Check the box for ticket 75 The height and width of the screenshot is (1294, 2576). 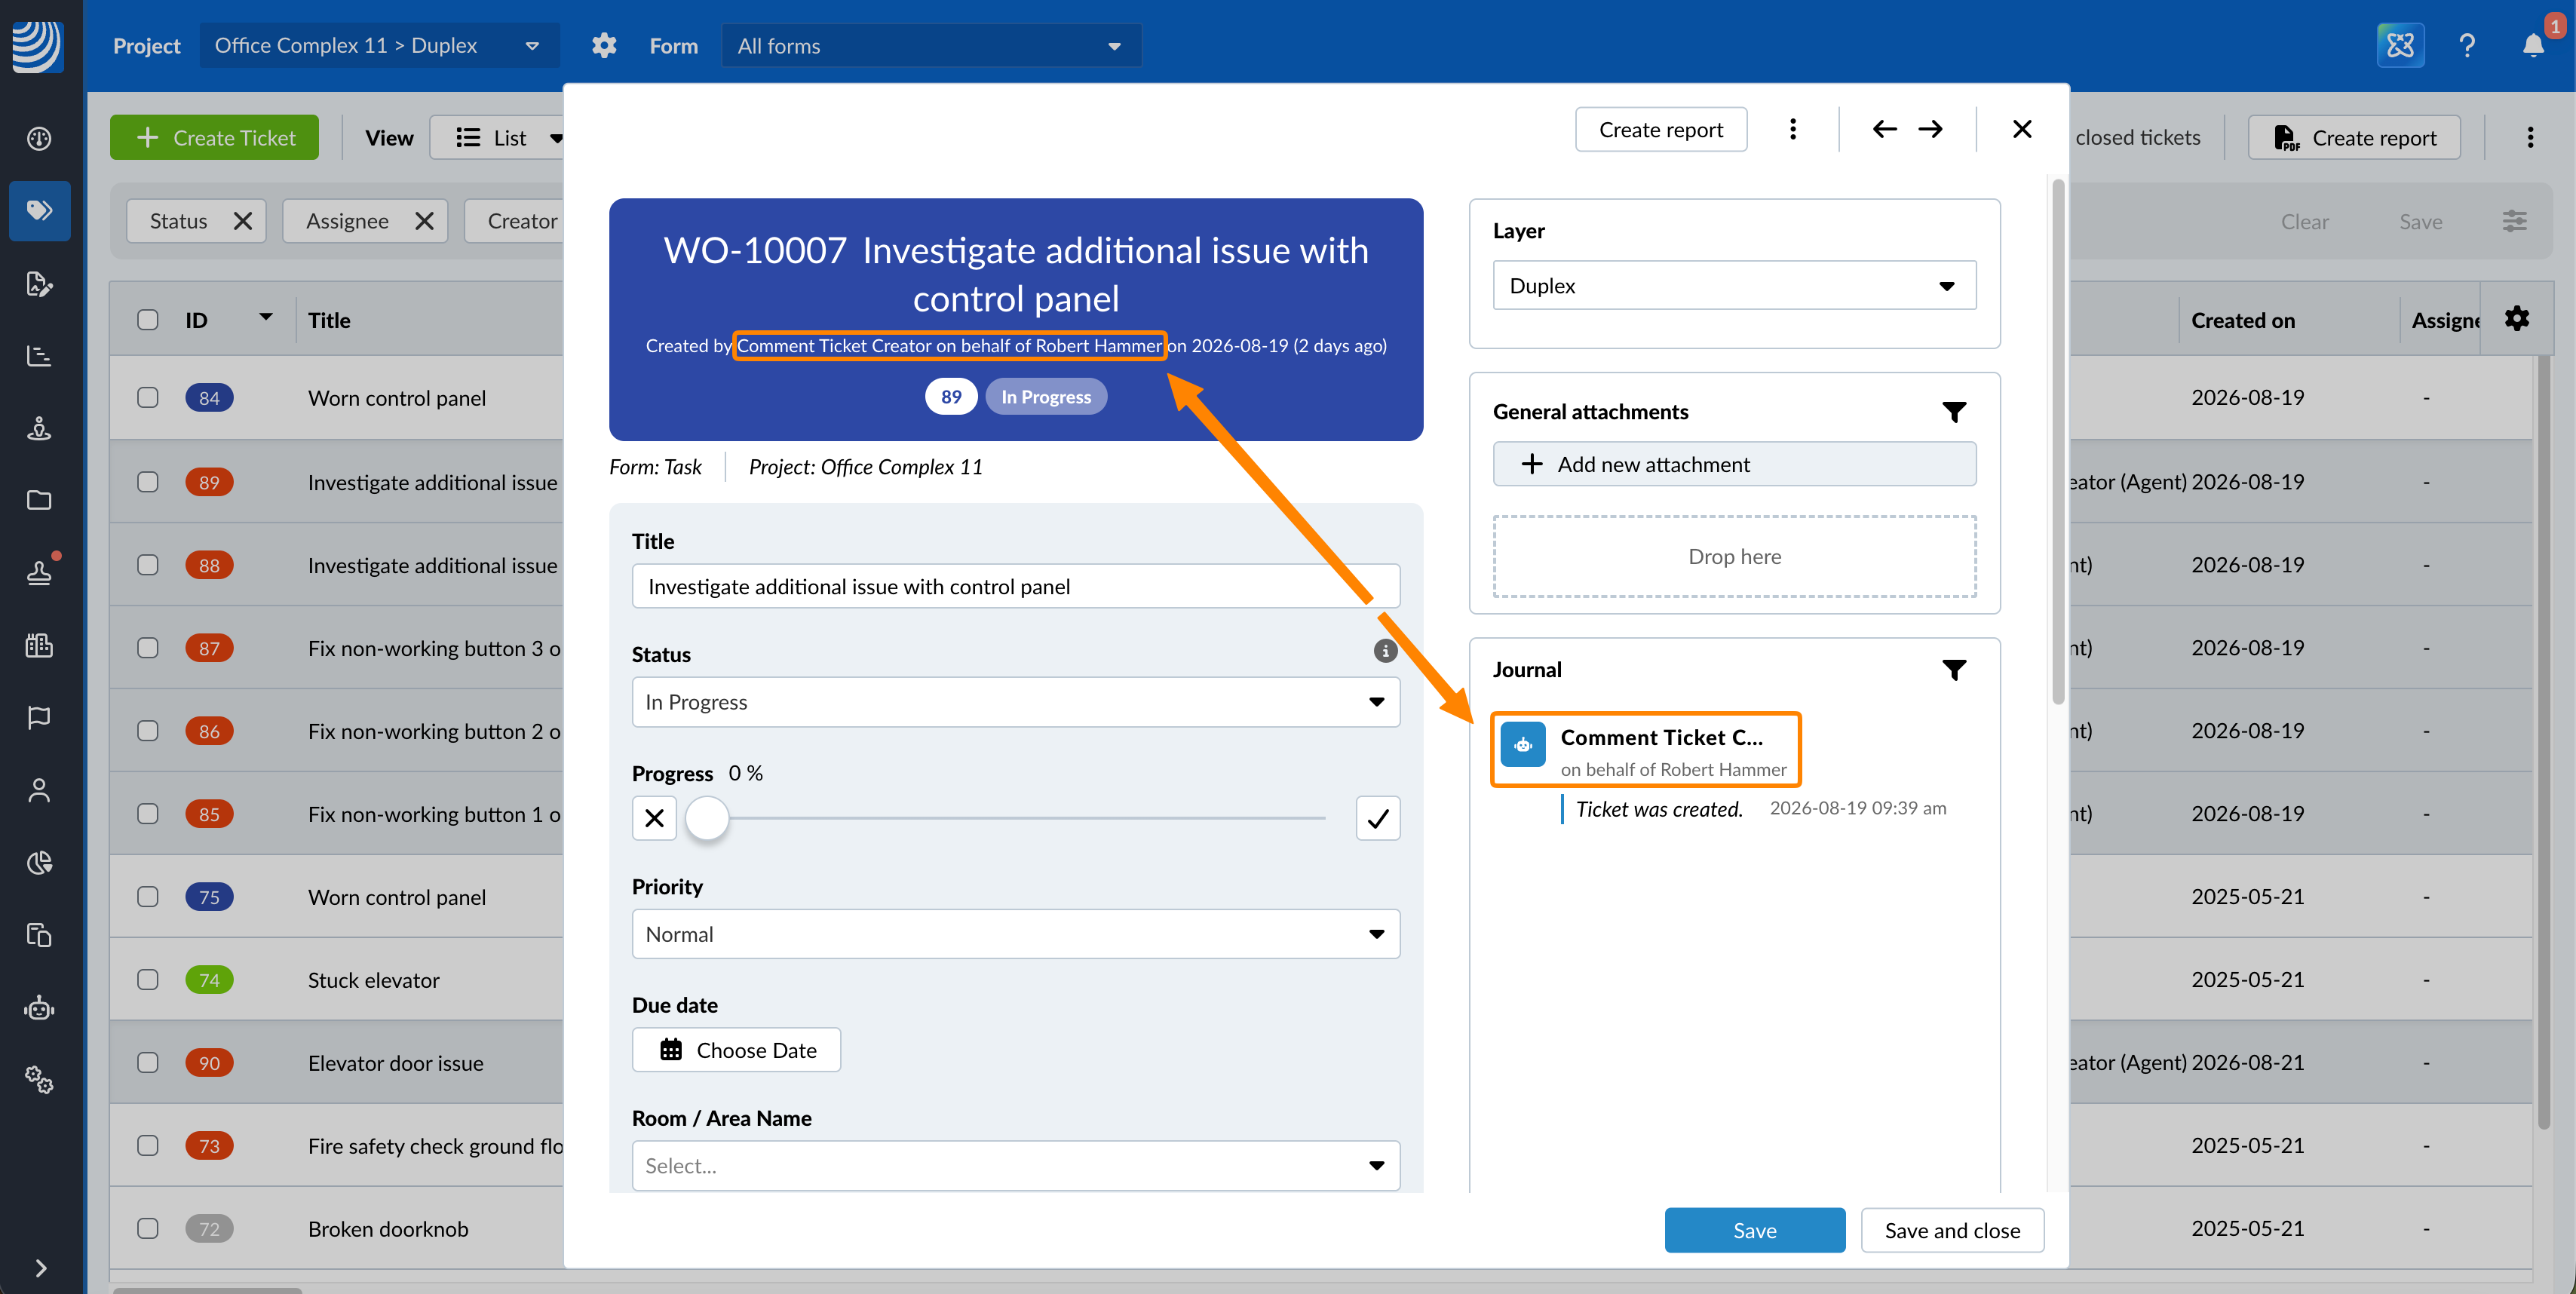point(148,897)
